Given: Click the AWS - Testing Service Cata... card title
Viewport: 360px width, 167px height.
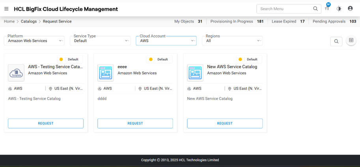Looking at the screenshot, I should tap(55, 67).
